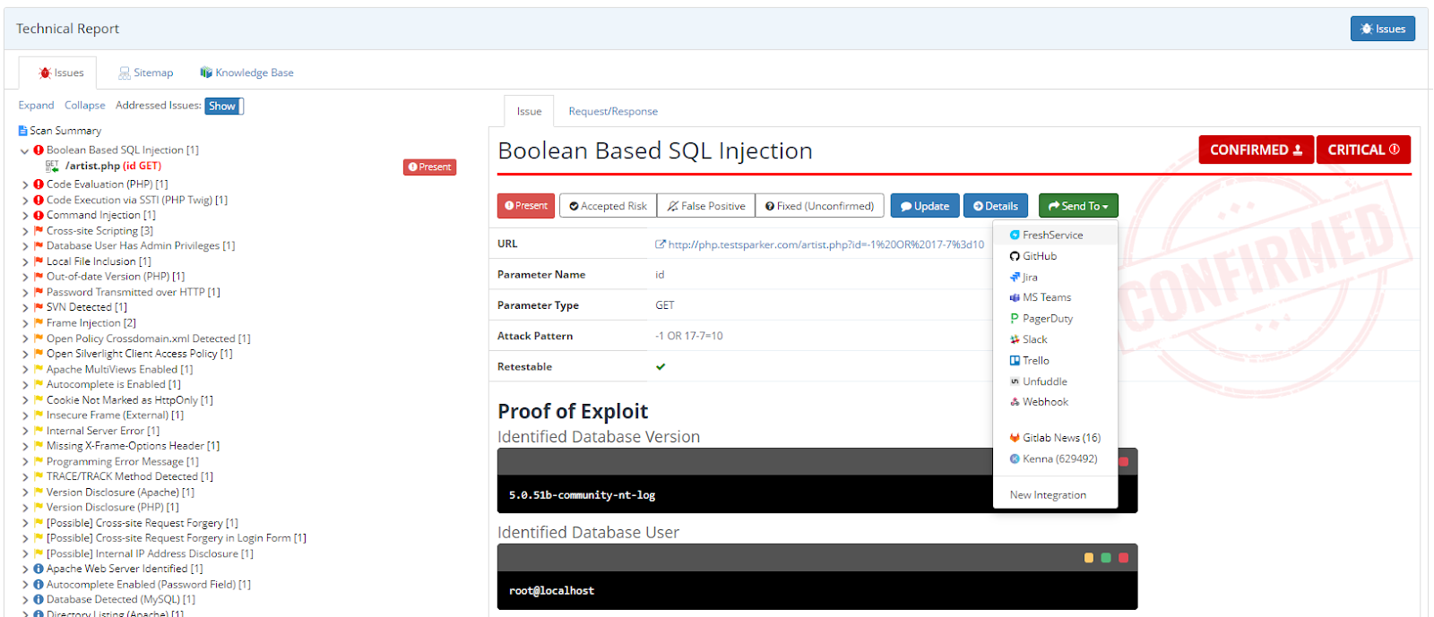The height and width of the screenshot is (617, 1434).
Task: Click the Collapse link above the tree
Action: 84,106
